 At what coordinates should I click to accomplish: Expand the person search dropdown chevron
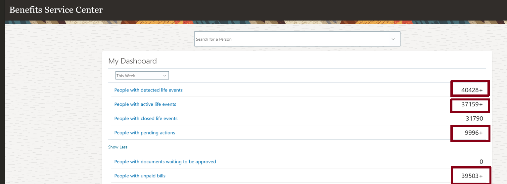(393, 39)
